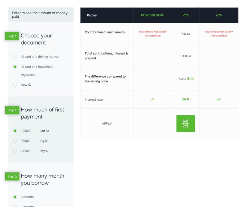The width and height of the screenshot is (241, 207).
Task: Click the Step 1 green badge
Action: coord(12,36)
